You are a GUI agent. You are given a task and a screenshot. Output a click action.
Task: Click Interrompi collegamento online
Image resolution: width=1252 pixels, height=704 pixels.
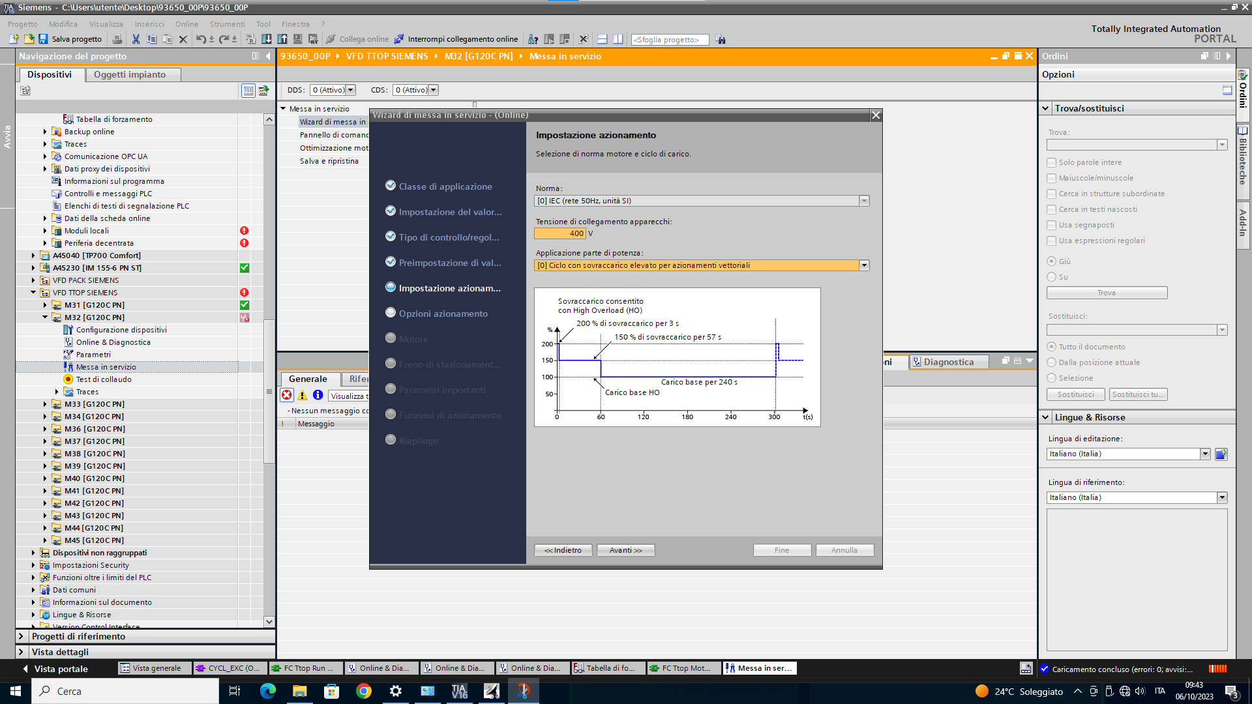pyautogui.click(x=456, y=39)
